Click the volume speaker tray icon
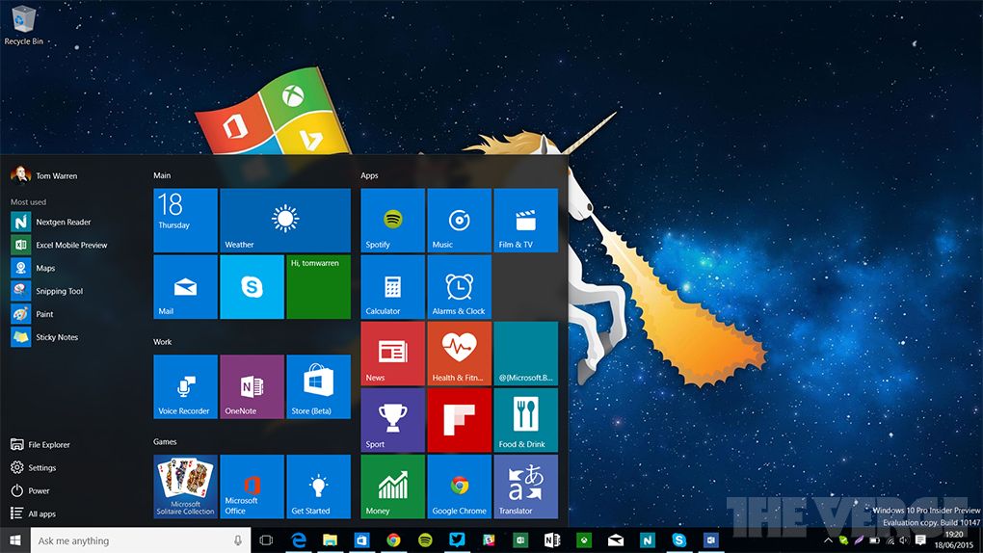Viewport: 983px width, 553px height. (x=904, y=540)
